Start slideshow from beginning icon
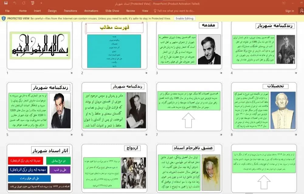304x194 pixels. pyautogui.click(x=33, y=3)
